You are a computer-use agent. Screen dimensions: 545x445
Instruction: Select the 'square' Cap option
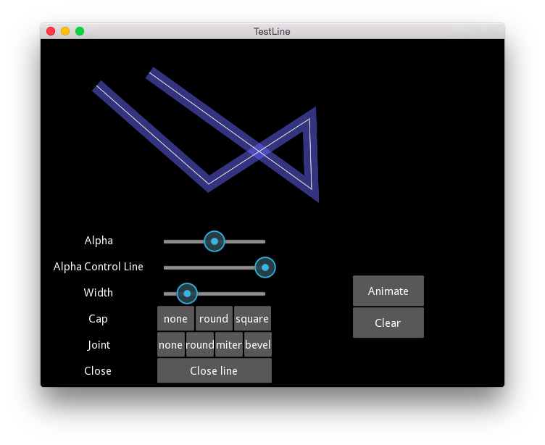tap(252, 318)
